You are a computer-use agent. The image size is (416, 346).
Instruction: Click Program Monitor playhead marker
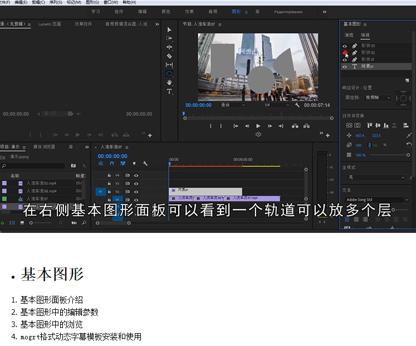point(184,114)
